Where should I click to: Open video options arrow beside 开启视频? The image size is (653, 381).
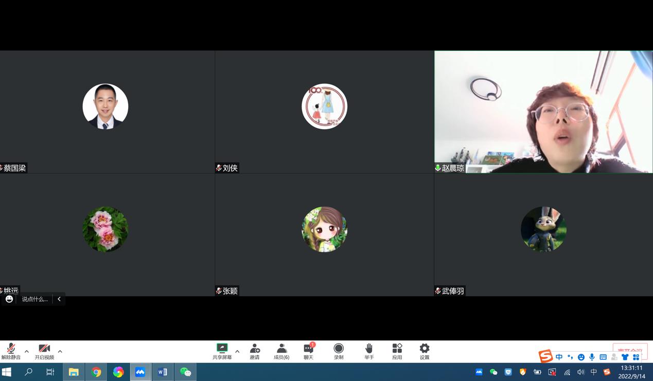click(x=60, y=352)
